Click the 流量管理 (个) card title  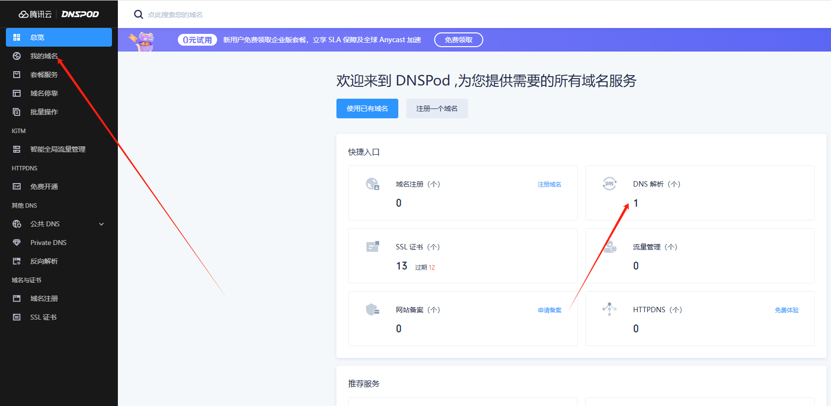(x=655, y=247)
